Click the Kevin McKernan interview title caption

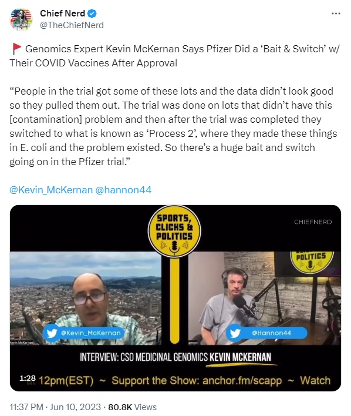[176, 357]
